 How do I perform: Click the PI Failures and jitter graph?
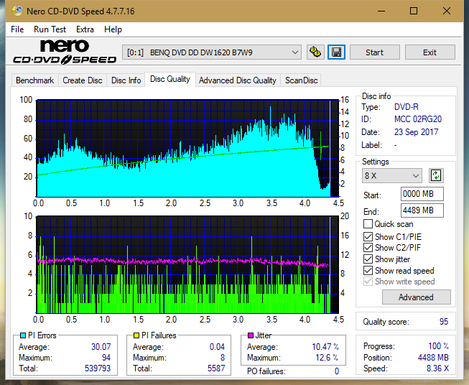(187, 265)
